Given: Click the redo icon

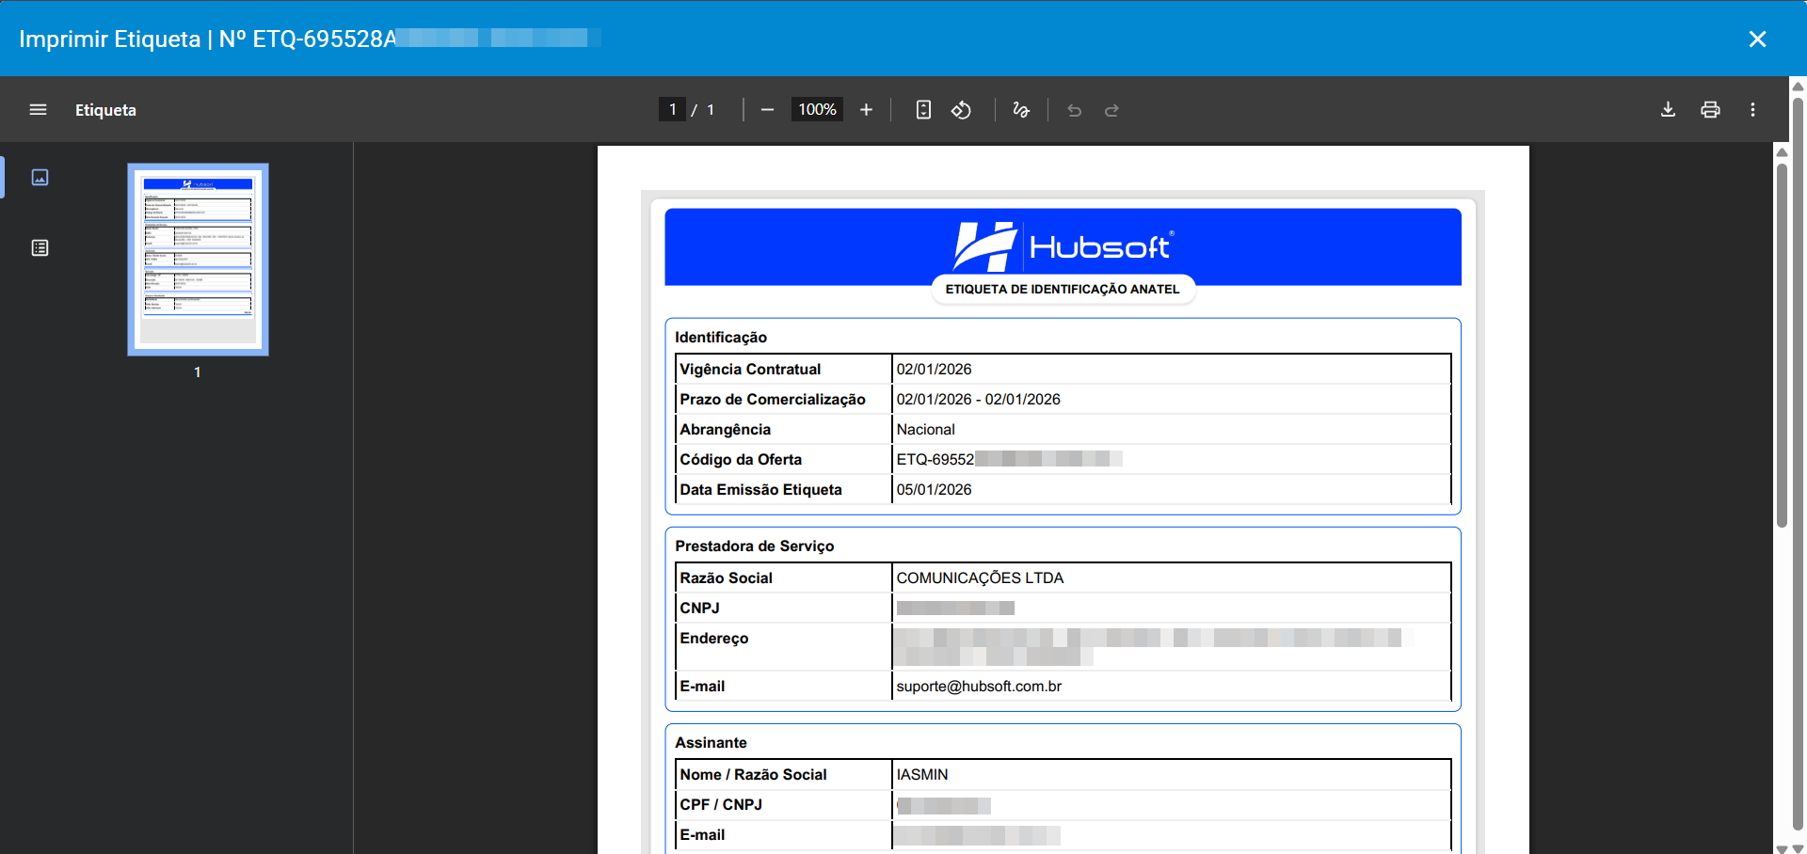Looking at the screenshot, I should [1111, 110].
